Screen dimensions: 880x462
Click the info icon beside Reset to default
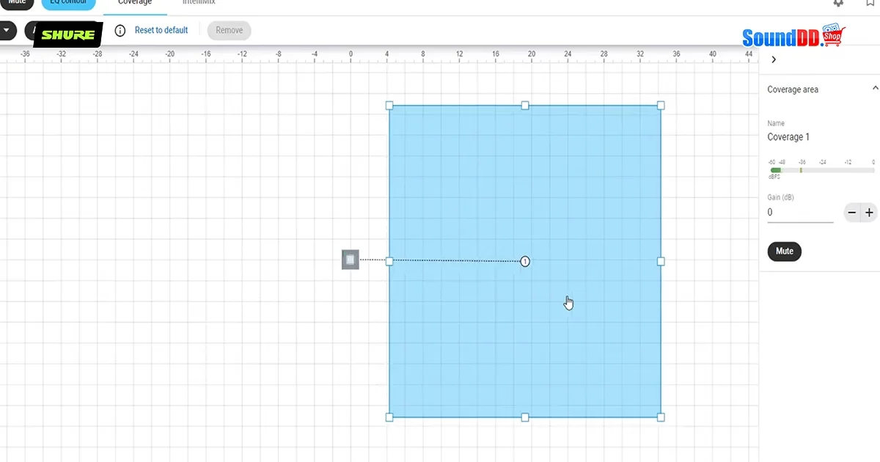(120, 31)
